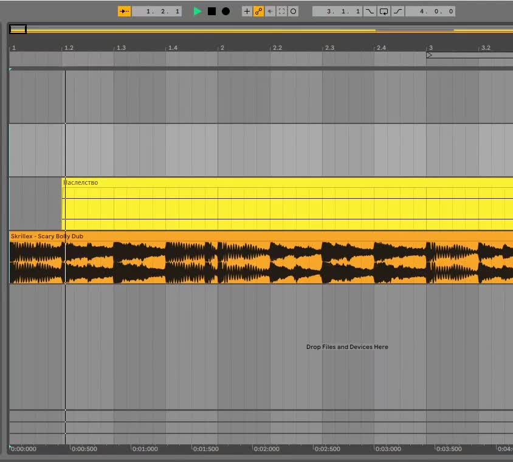Click the Session Record circle button
This screenshot has height=462, width=513.
(294, 12)
